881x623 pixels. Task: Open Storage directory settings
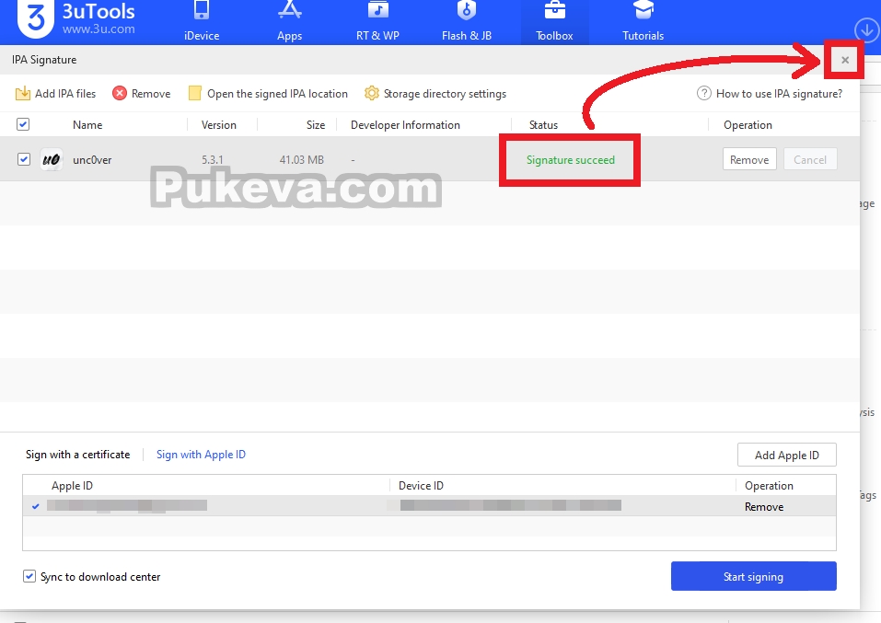(x=435, y=93)
